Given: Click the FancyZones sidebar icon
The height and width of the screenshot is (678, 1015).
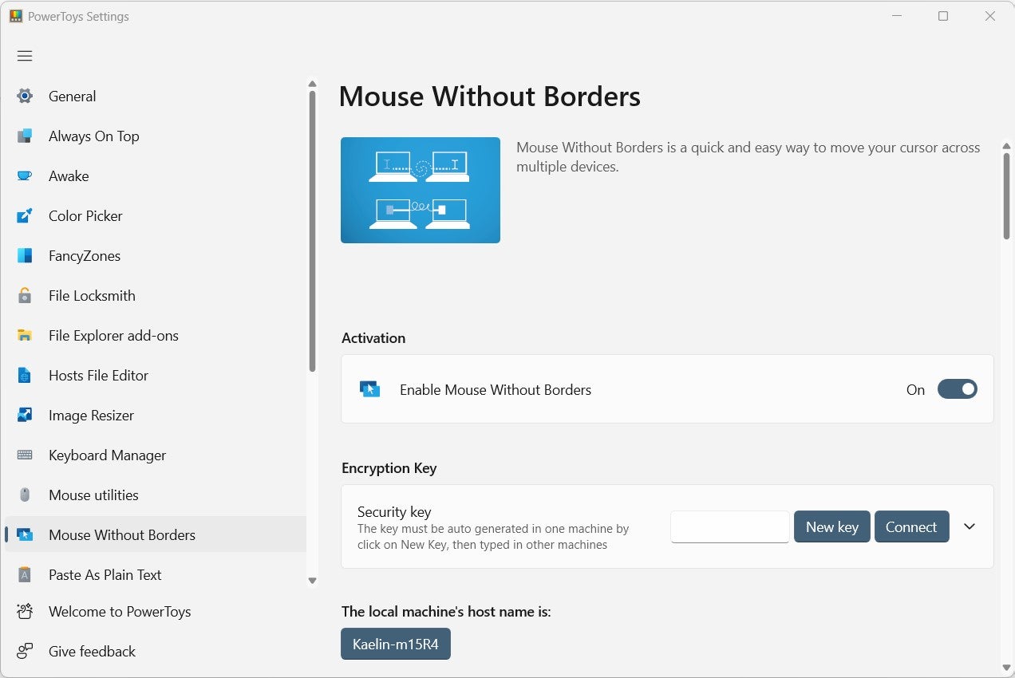Looking at the screenshot, I should (25, 256).
